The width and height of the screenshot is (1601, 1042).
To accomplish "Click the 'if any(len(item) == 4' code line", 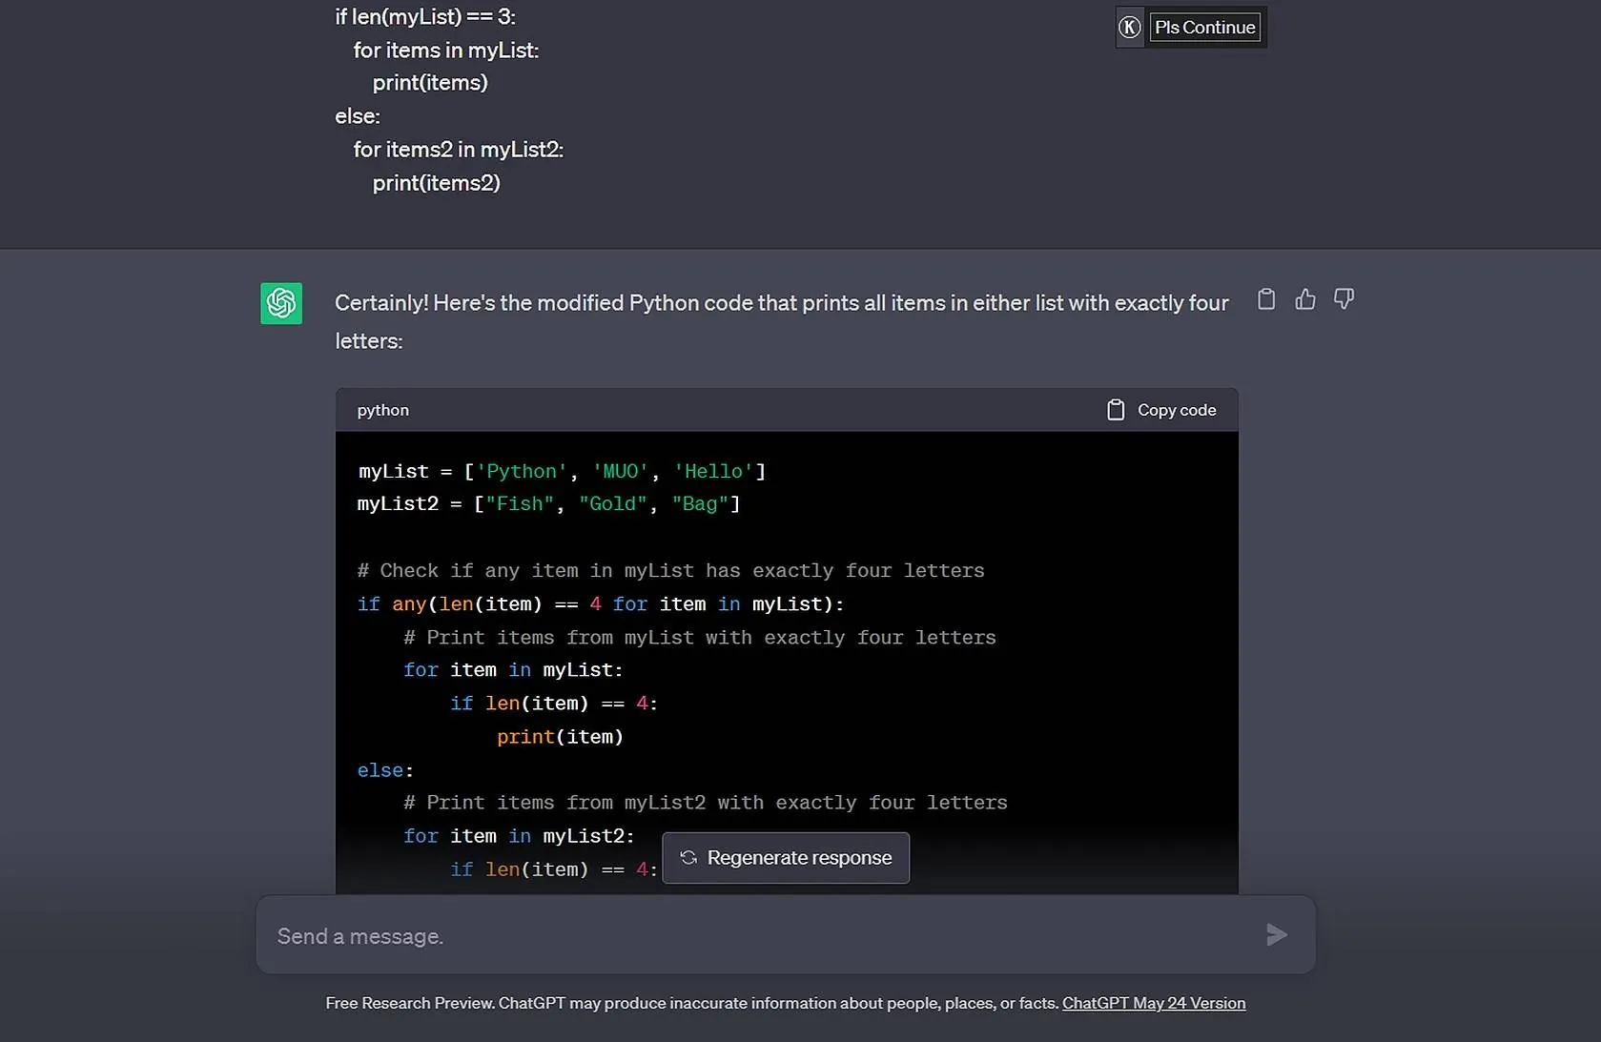I will pyautogui.click(x=600, y=604).
